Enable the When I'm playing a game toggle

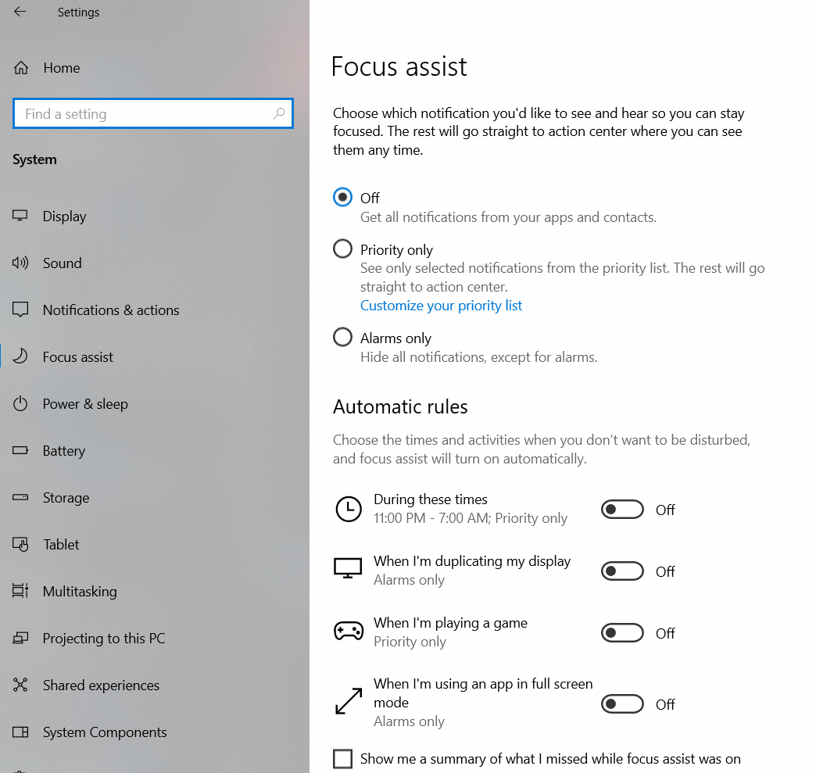pyautogui.click(x=622, y=633)
